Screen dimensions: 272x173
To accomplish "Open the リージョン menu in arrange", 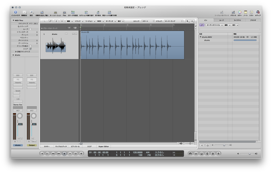I will (x=90, y=21).
